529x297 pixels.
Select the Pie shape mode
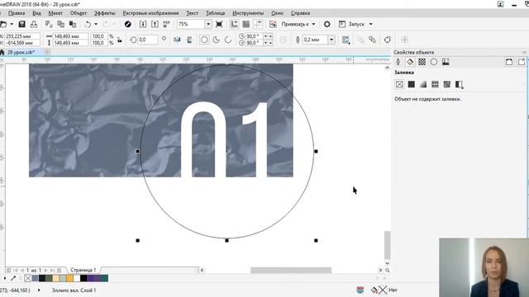point(217,40)
